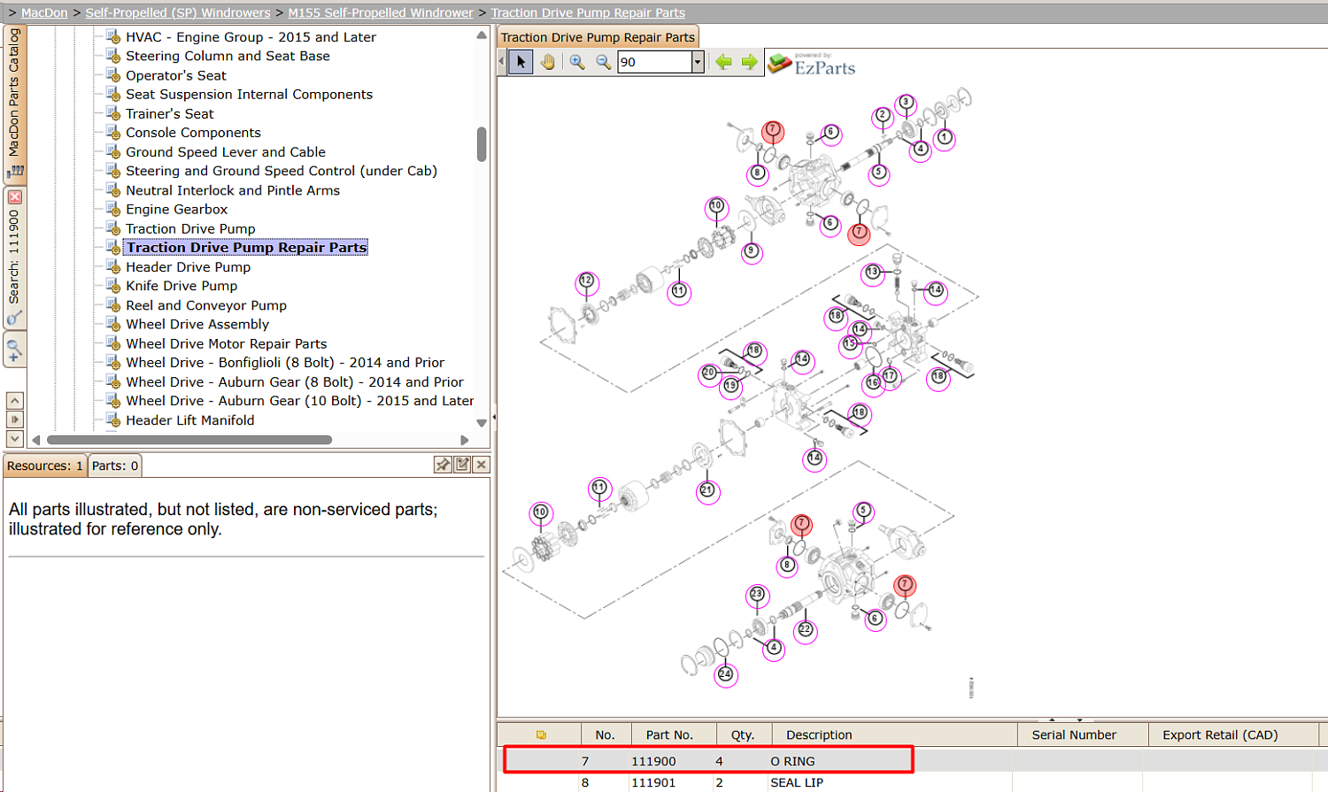
Task: Select the Traction Drive Pump Repair Parts diagram tab
Action: 598,37
